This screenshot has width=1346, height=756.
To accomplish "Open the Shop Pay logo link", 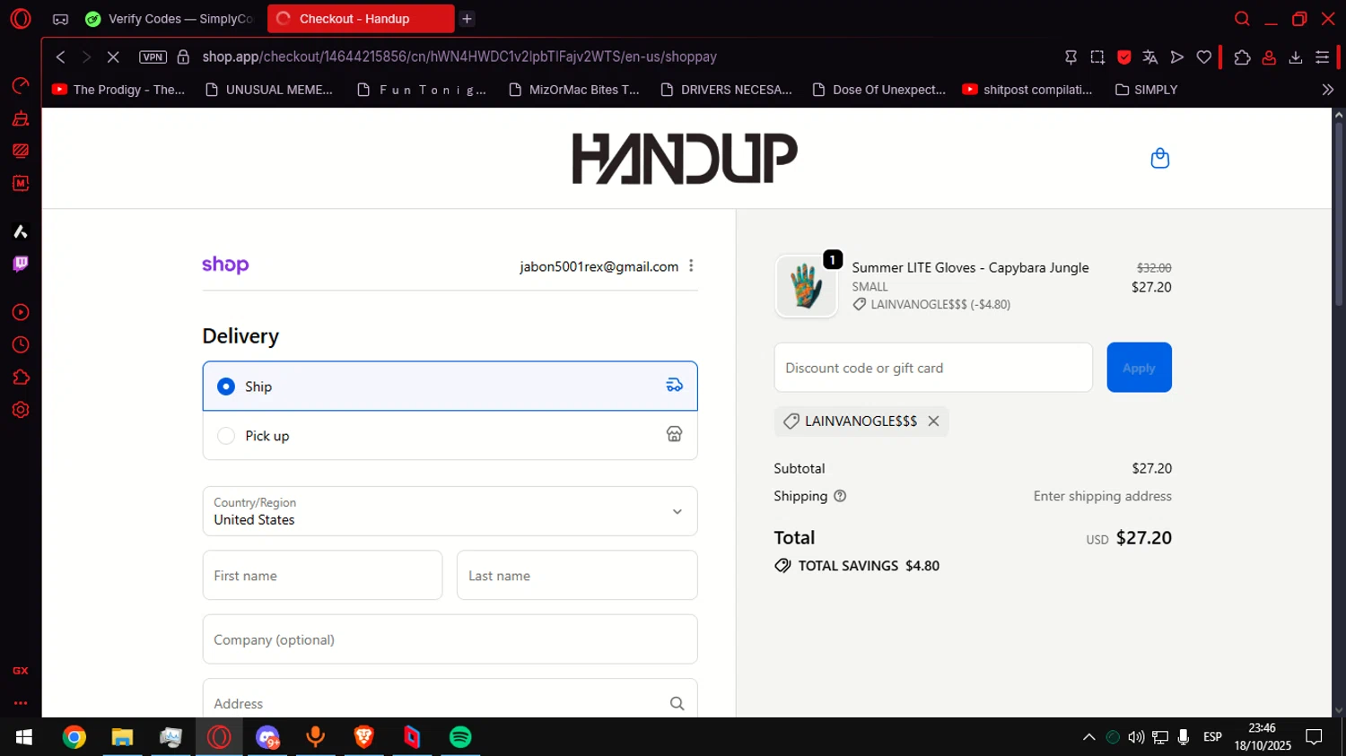I will coord(225,265).
